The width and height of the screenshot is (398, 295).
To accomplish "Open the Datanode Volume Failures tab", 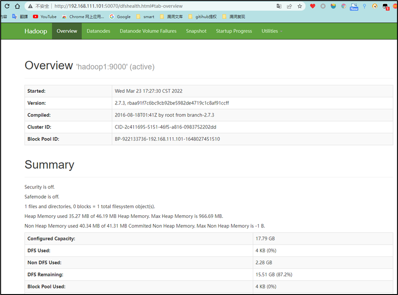I will click(148, 31).
